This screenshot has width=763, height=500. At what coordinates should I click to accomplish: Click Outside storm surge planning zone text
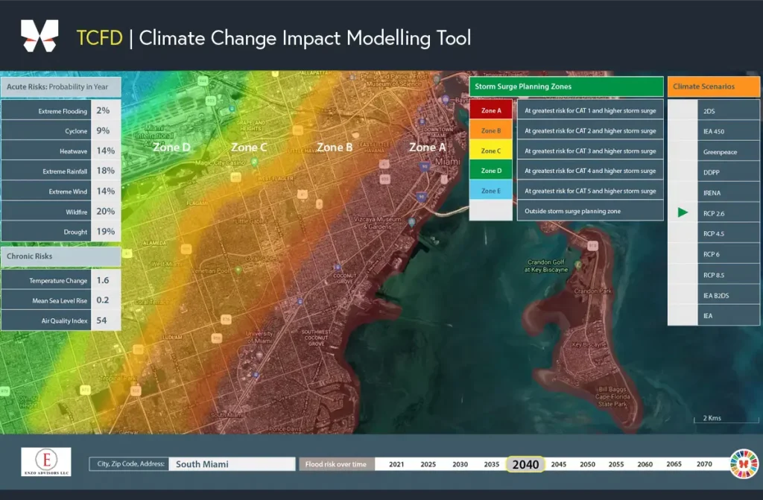coord(573,211)
